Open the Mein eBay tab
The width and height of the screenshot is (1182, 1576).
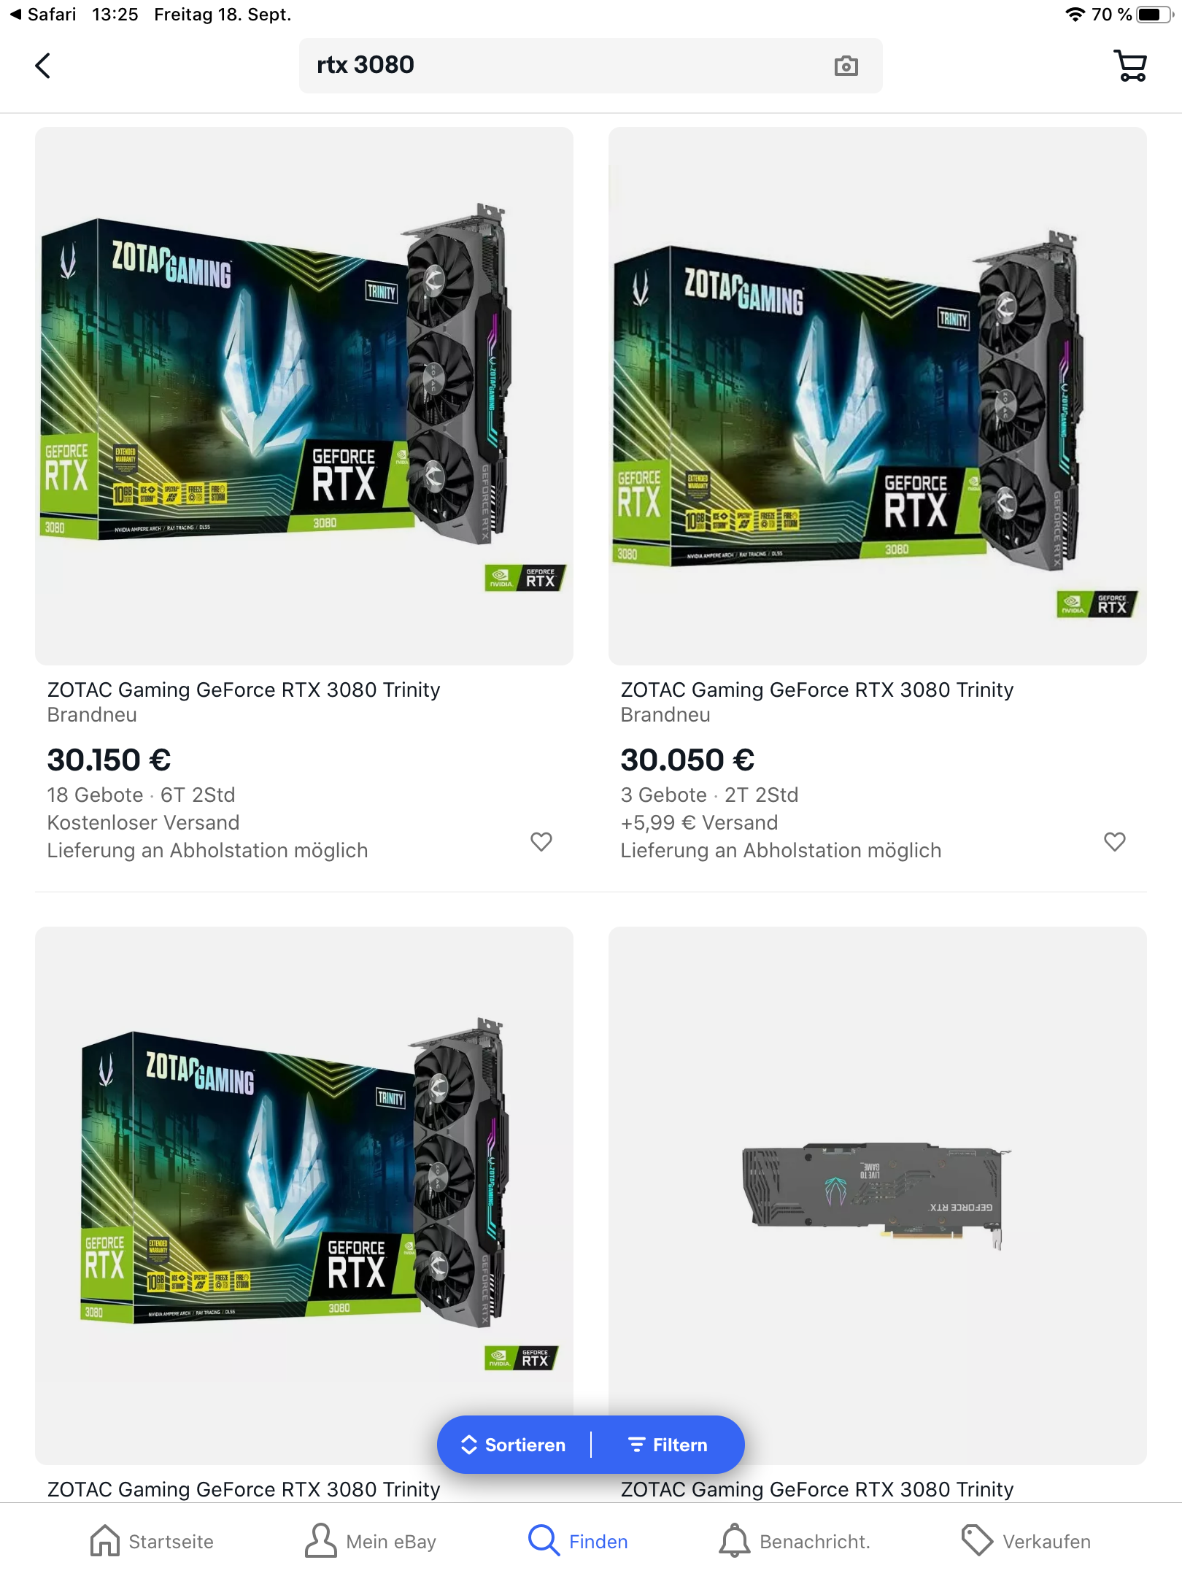click(x=370, y=1541)
